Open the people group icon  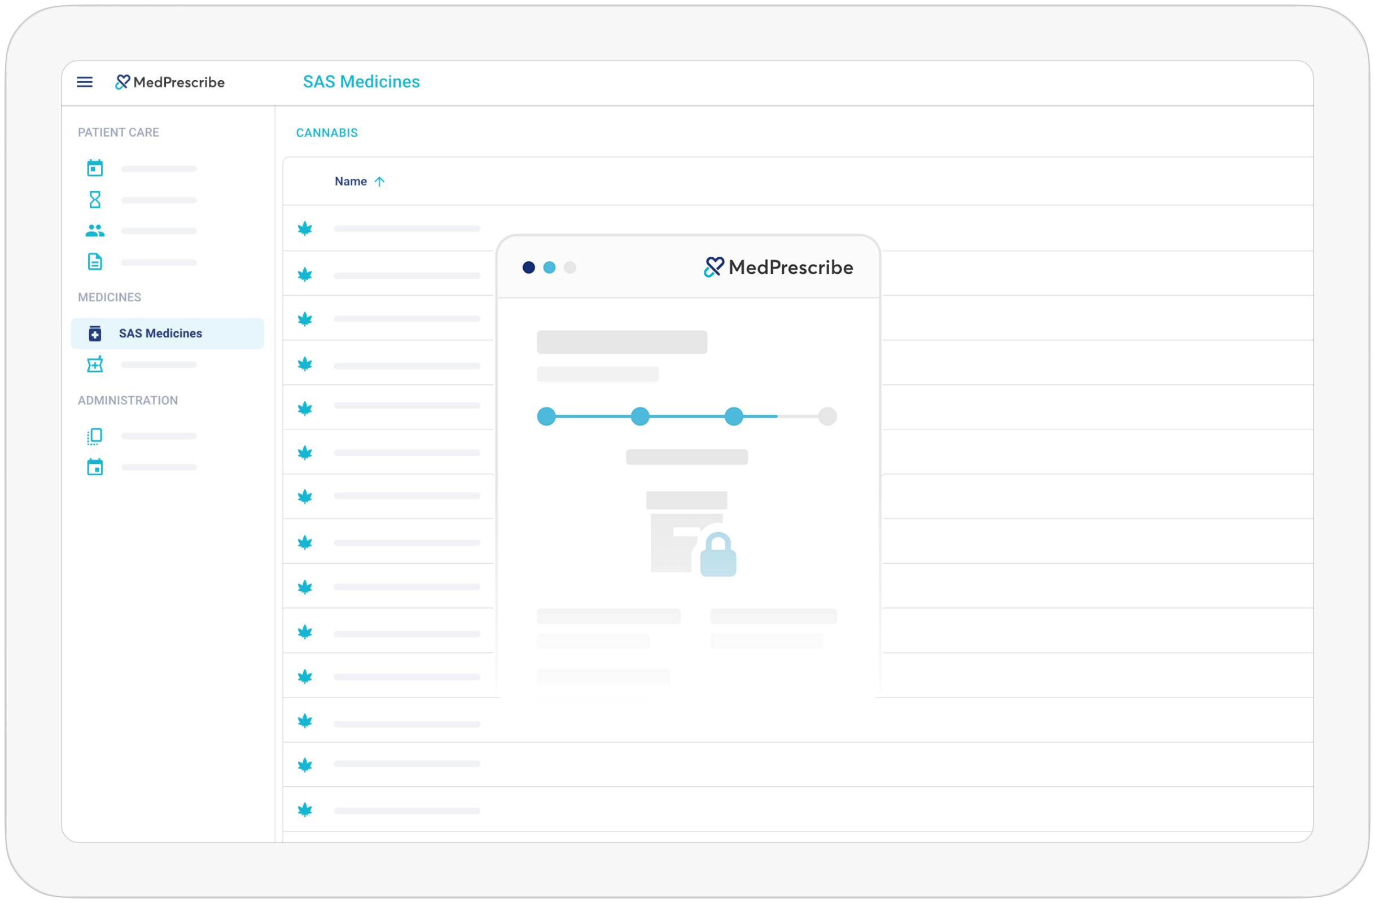pyautogui.click(x=95, y=231)
